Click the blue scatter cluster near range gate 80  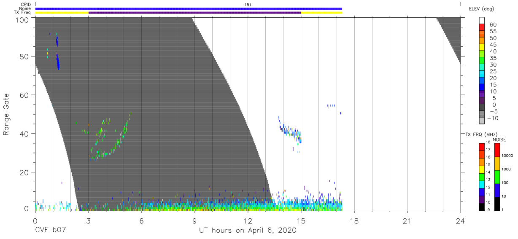58,62
